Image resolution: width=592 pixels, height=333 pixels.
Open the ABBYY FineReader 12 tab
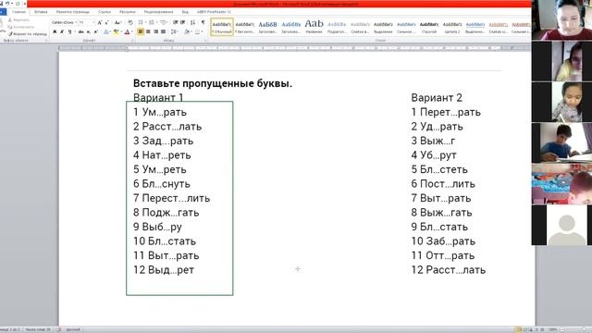pyautogui.click(x=214, y=12)
